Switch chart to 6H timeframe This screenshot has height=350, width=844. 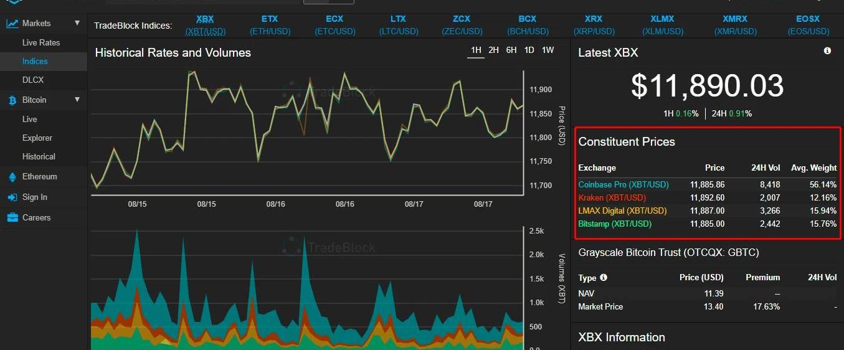511,50
